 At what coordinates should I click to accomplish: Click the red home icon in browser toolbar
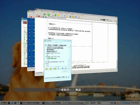pyautogui.click(x=37, y=16)
